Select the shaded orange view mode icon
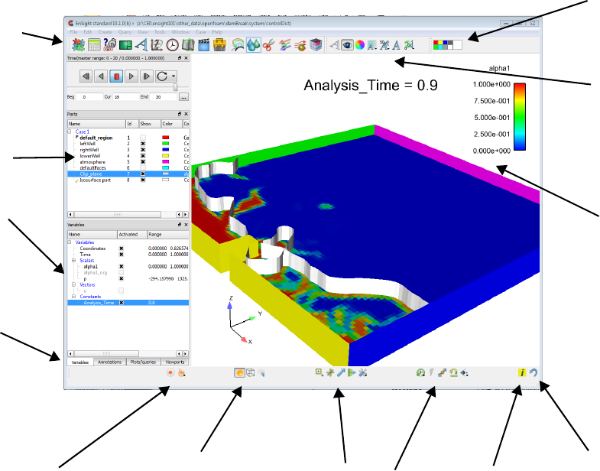Image resolution: width=600 pixels, height=471 pixels. click(239, 372)
